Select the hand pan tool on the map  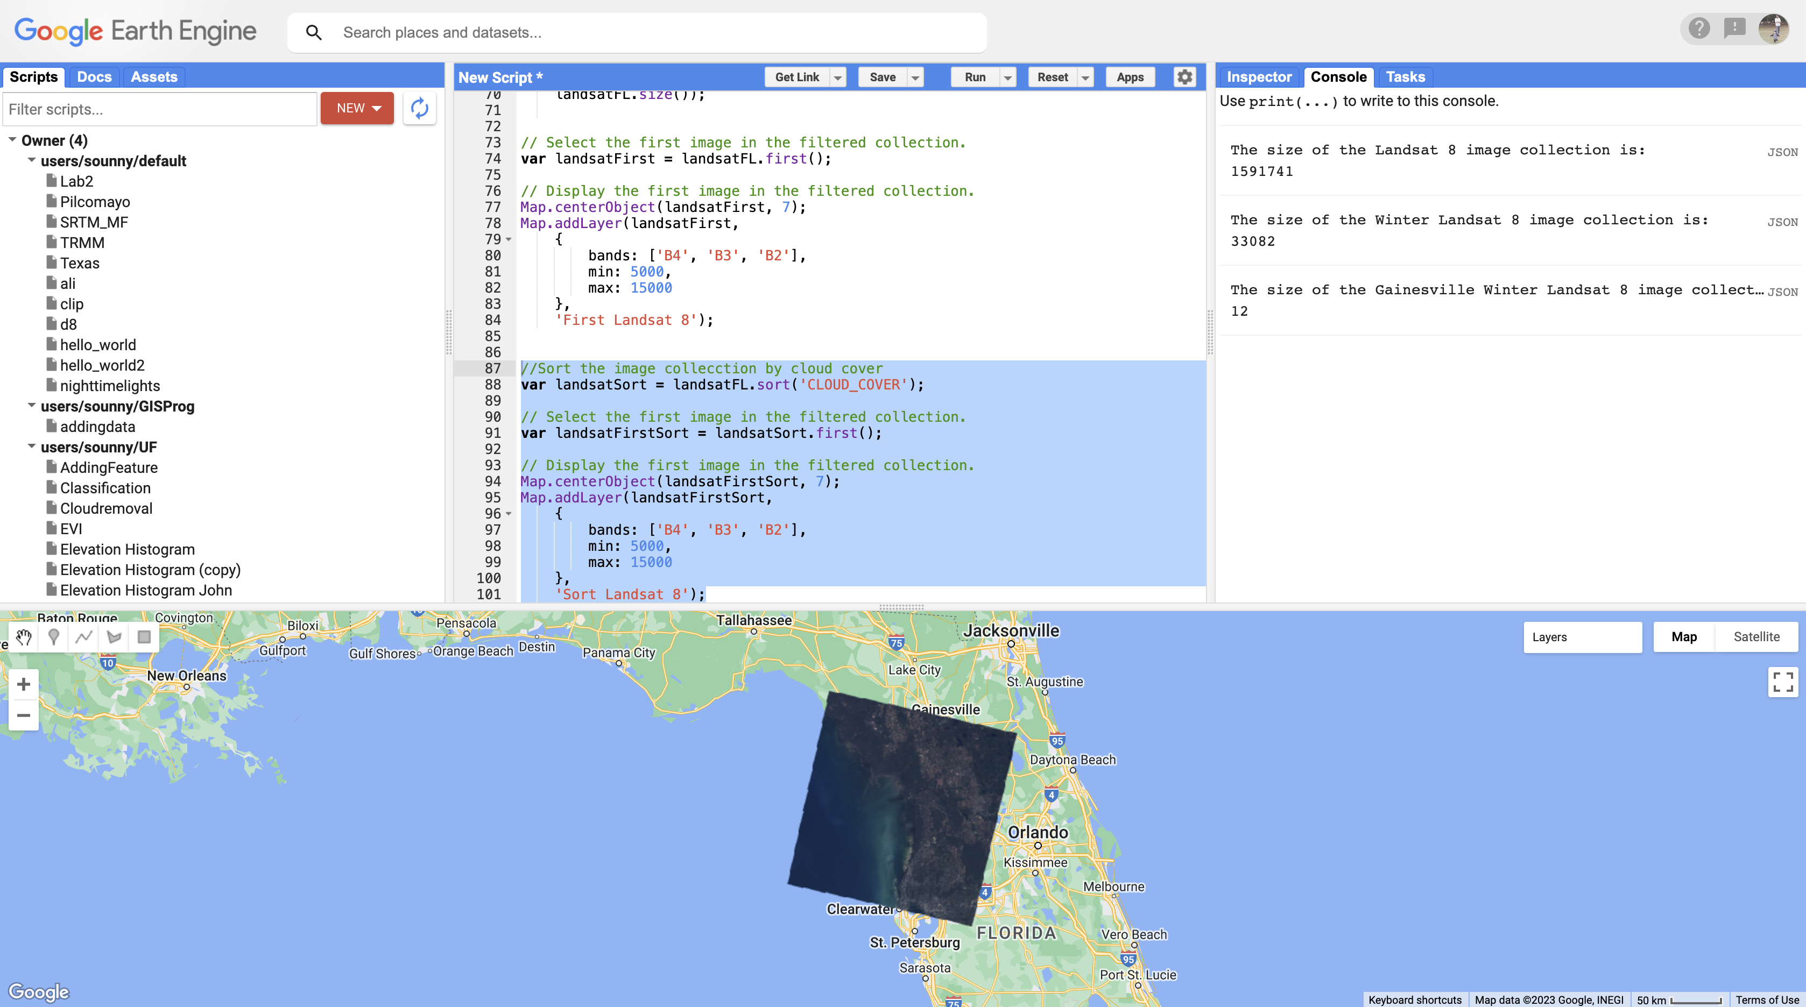[x=23, y=637]
